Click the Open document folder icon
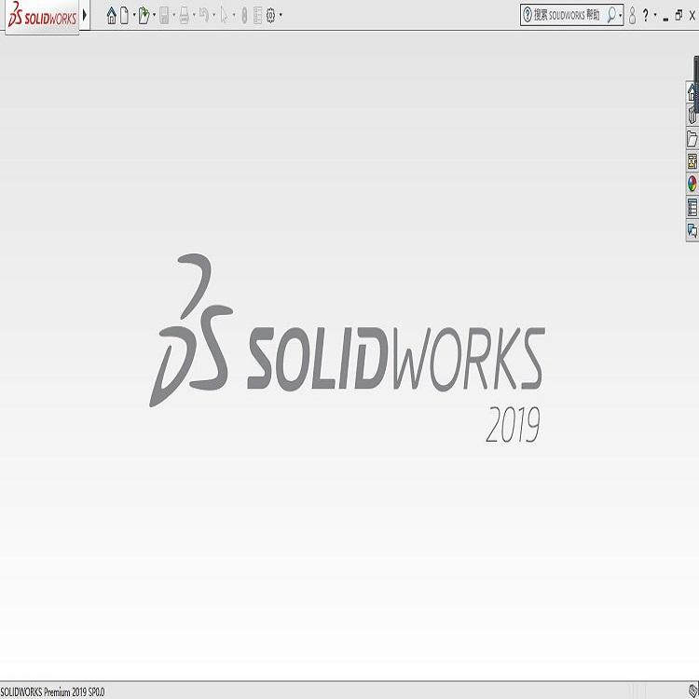699x699 pixels. 144,15
